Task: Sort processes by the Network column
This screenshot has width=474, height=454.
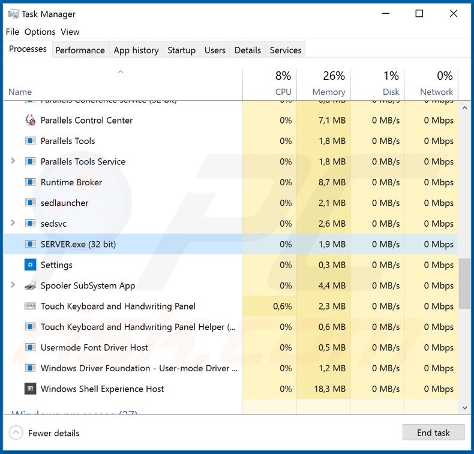Action: (x=431, y=84)
